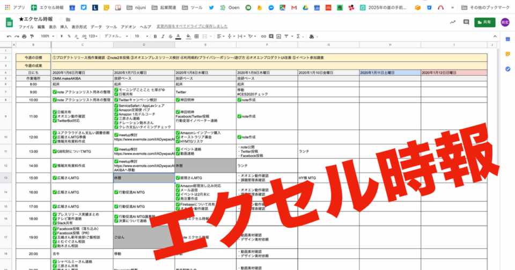Open the Google account avatar
Viewport: 515px width, 270px height.
coord(505,22)
